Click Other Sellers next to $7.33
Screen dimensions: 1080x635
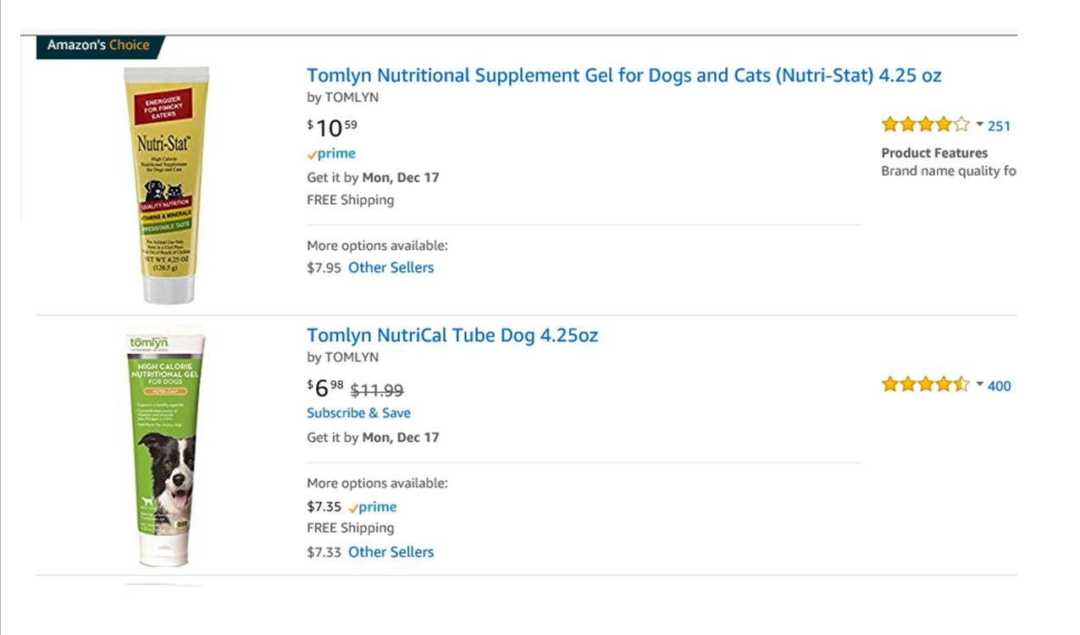click(x=390, y=552)
